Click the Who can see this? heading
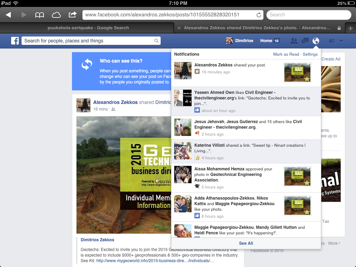This screenshot has height=267, width=356. (121, 61)
